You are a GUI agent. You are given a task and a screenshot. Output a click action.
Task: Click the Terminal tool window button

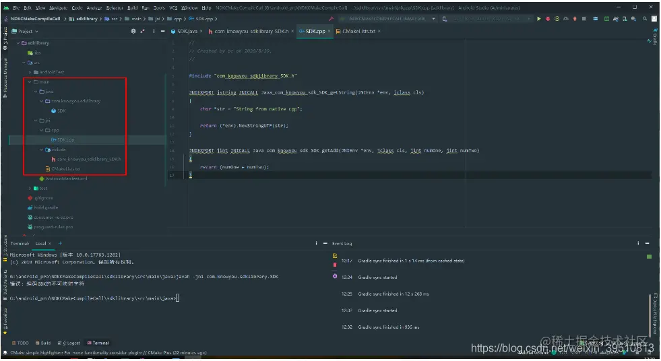[98, 343]
